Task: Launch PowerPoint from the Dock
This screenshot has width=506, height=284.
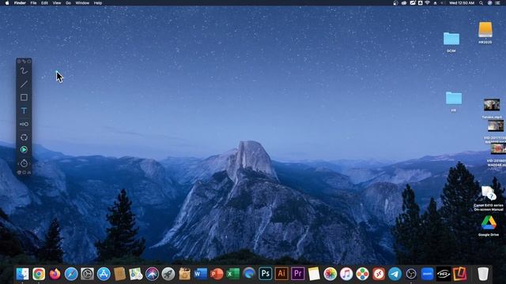Action: tap(217, 274)
